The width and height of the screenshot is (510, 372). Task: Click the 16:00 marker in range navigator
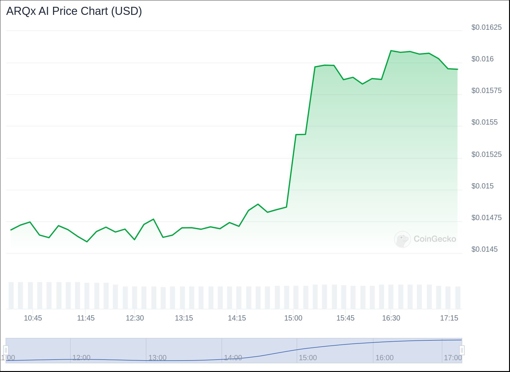coord(385,358)
